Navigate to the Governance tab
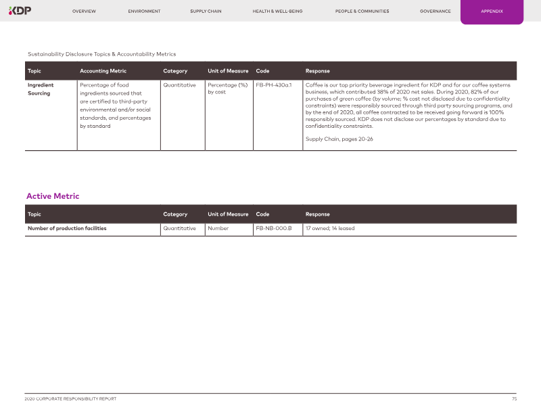The image size is (541, 418). point(435,11)
